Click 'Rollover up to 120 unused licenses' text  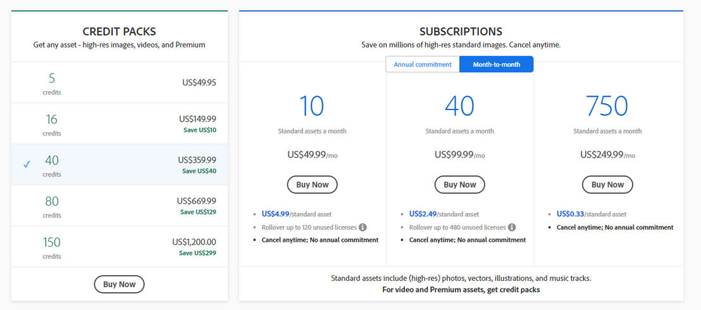point(309,227)
